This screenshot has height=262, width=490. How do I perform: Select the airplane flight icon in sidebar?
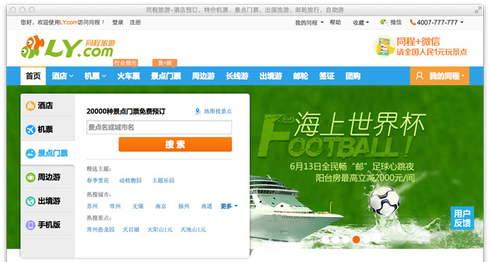31,129
